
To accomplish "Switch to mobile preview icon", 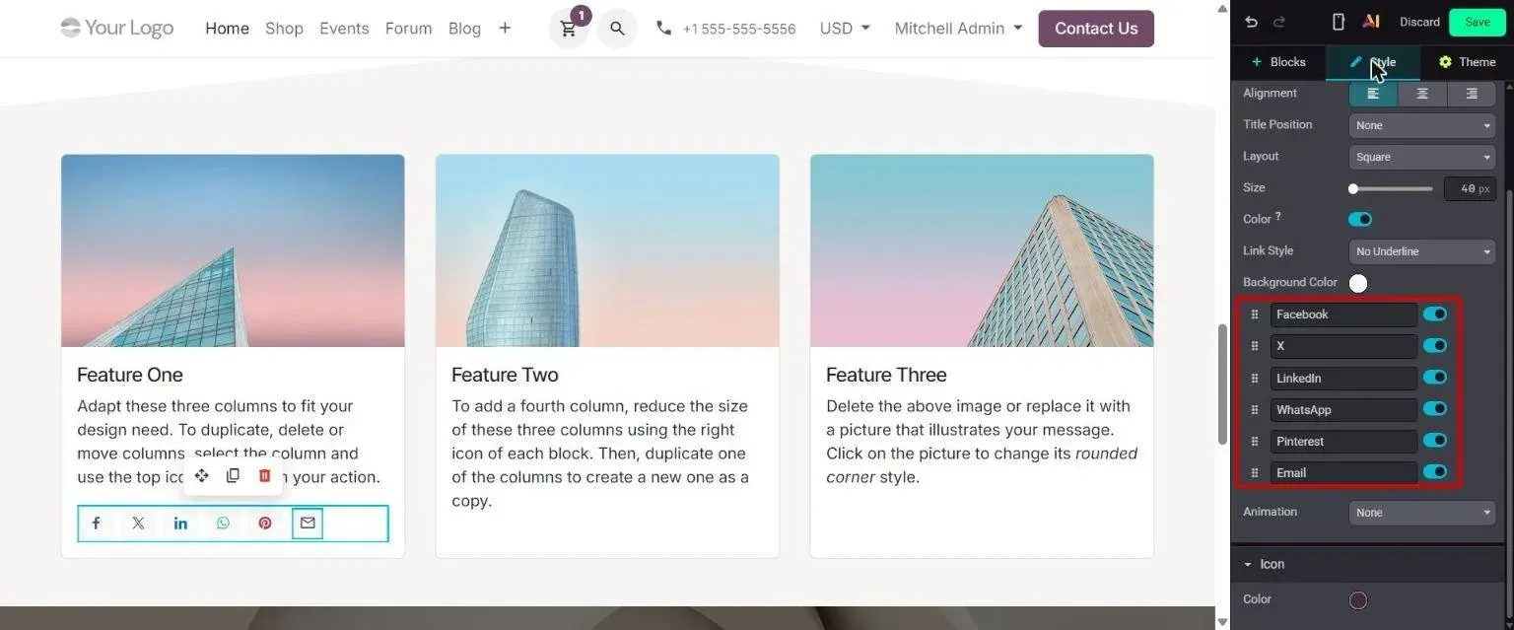I will pyautogui.click(x=1339, y=22).
